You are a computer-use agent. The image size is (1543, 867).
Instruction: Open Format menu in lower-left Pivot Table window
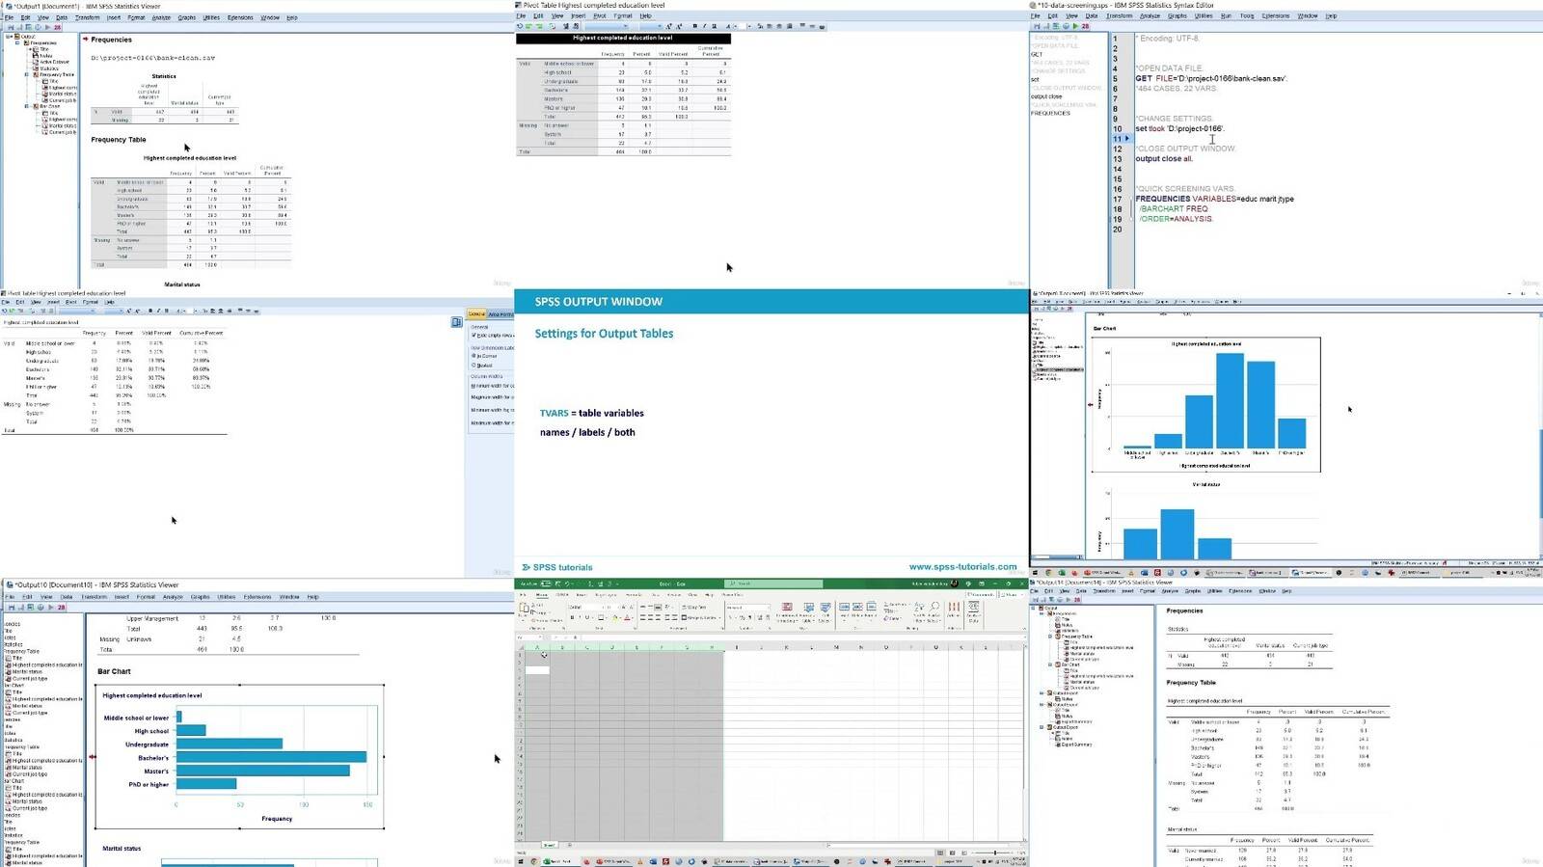coord(90,302)
